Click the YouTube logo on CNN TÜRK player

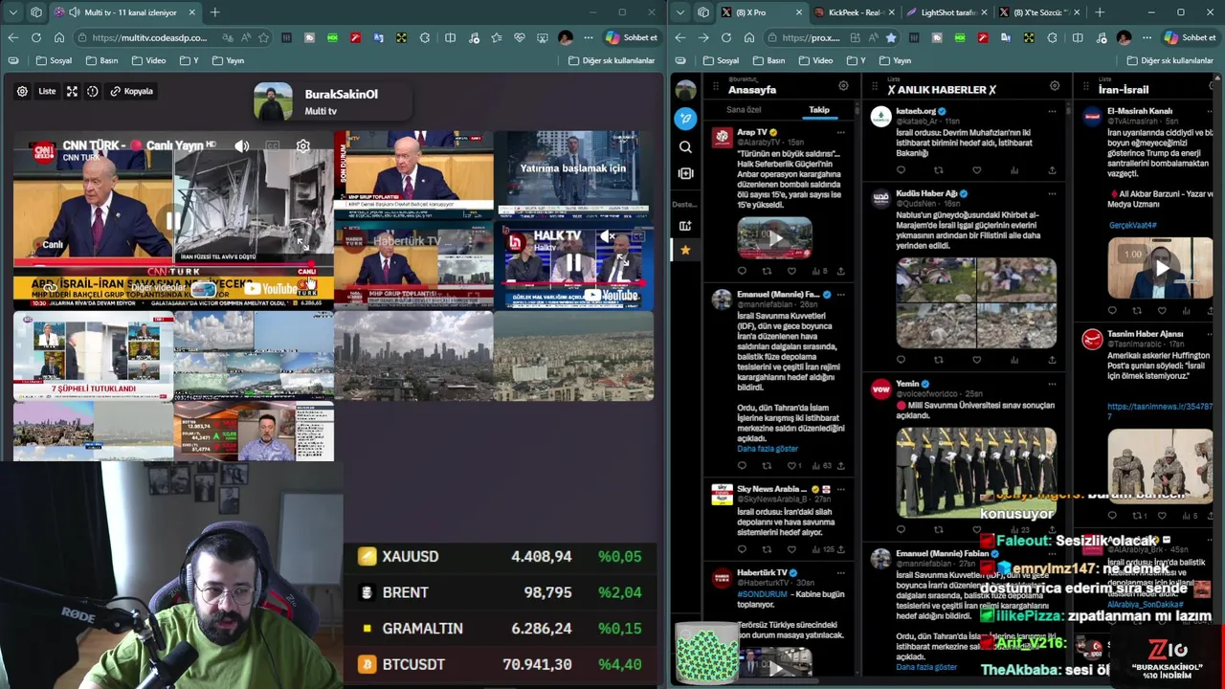click(271, 288)
